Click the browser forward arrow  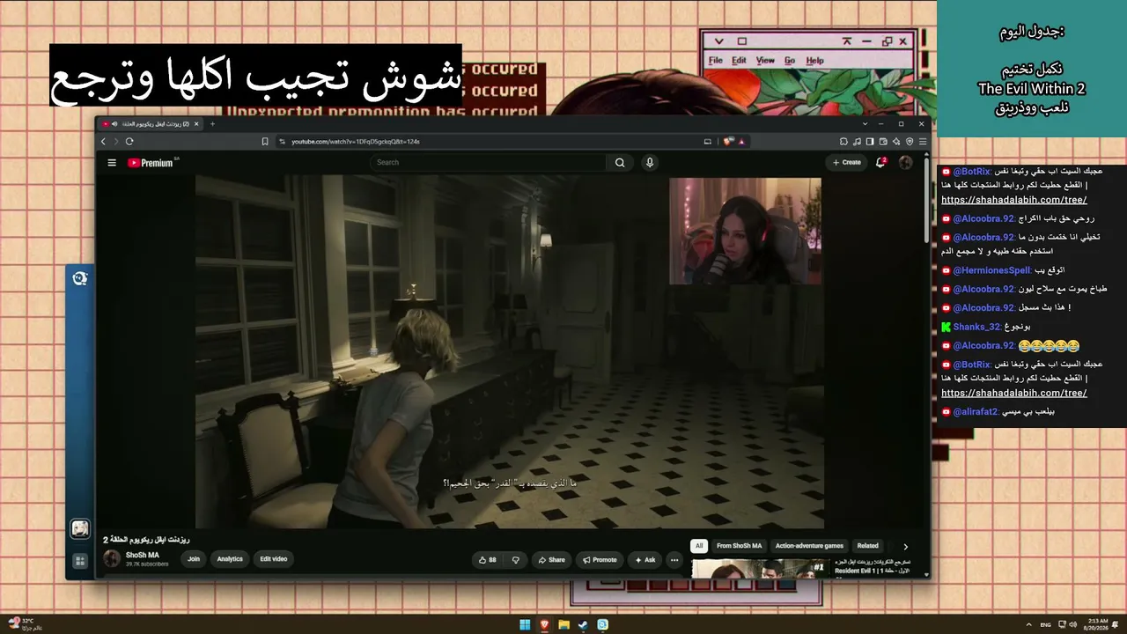115,141
